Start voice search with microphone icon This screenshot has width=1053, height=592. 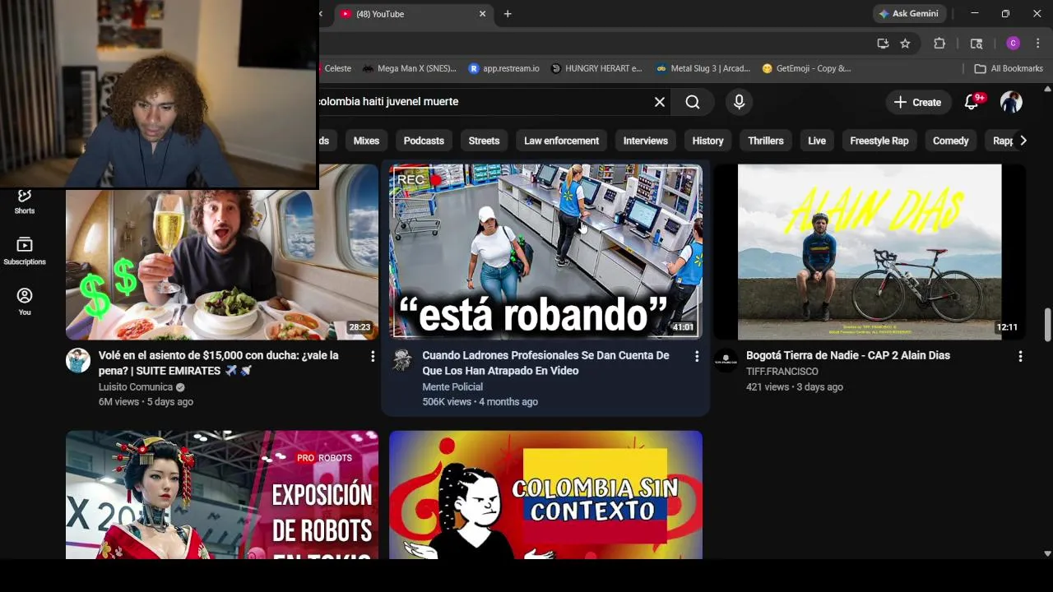point(739,102)
